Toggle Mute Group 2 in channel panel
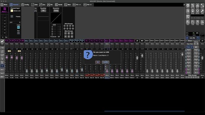Viewport: 205px width, 115px height. click(x=69, y=33)
